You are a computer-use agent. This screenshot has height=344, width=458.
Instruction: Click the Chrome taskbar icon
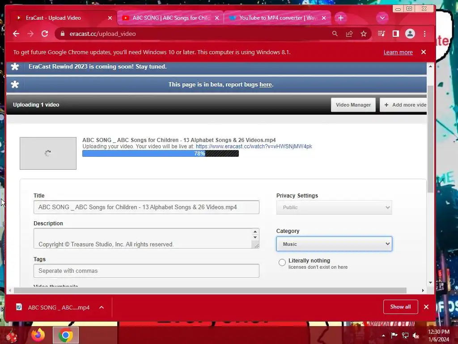click(x=66, y=335)
